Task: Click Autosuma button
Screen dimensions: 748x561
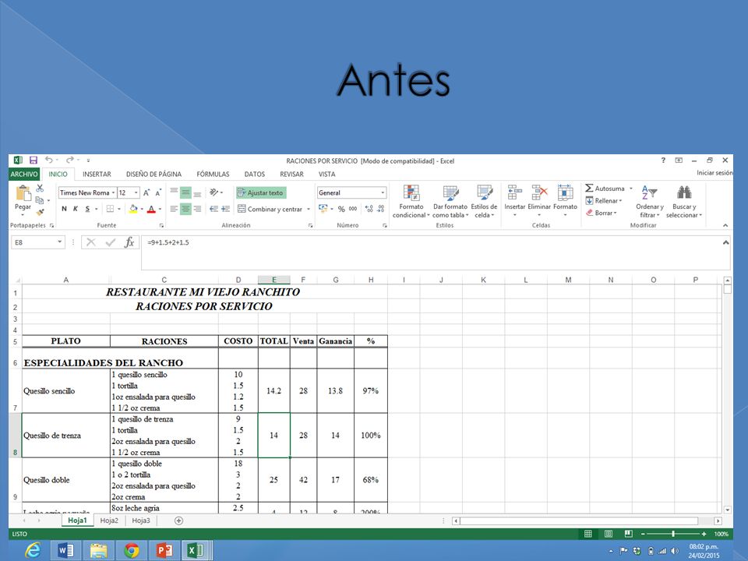Action: (605, 189)
